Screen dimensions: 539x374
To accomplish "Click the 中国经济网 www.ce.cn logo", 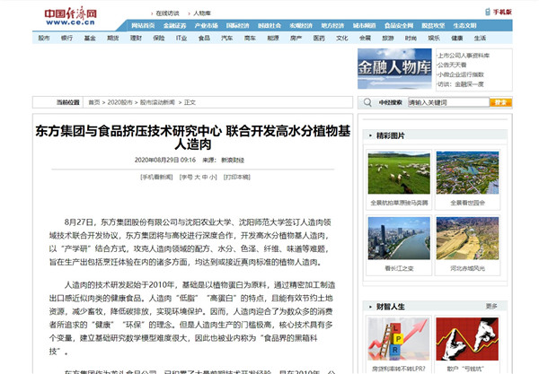I will tap(70, 16).
